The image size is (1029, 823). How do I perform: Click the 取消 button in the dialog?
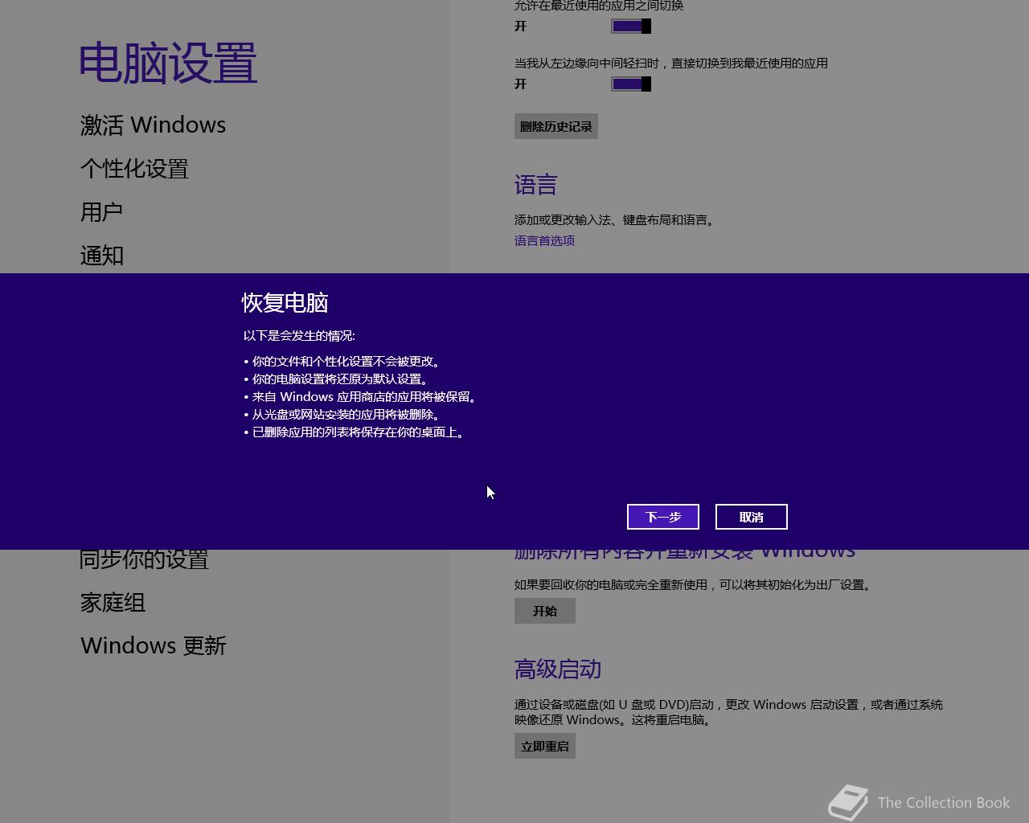point(752,517)
